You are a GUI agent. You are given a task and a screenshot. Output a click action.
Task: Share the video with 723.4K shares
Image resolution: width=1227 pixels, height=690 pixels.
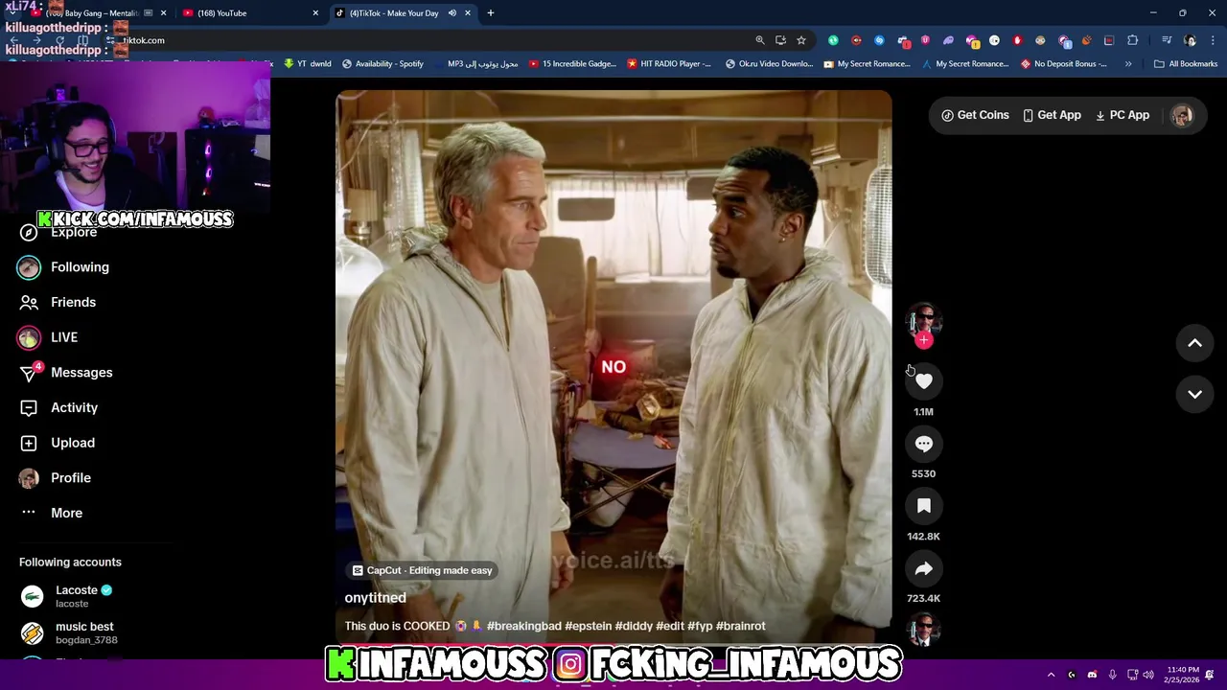point(923,569)
